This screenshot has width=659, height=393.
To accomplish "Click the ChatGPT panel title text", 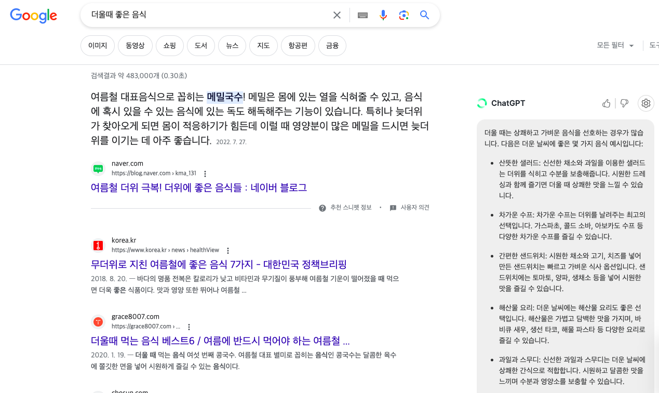I will click(x=508, y=103).
